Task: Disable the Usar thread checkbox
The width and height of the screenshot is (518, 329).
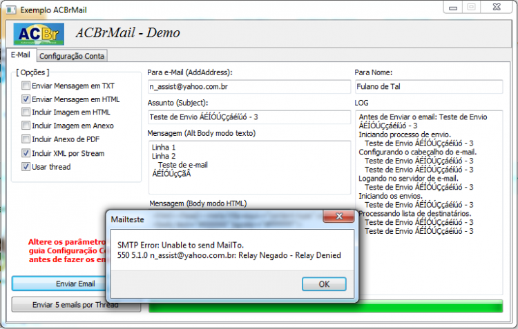Action: pyautogui.click(x=26, y=167)
